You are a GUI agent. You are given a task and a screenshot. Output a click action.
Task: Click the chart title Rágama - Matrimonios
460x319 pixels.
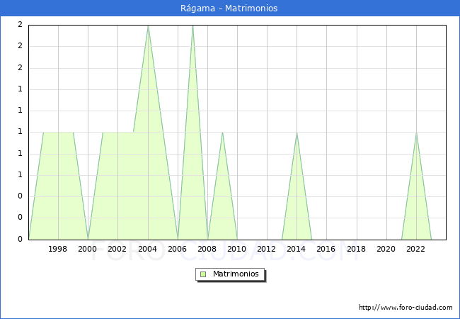click(x=229, y=9)
